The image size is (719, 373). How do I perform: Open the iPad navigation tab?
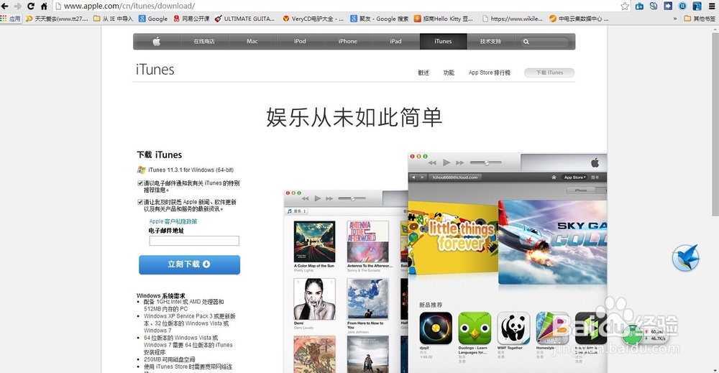click(x=395, y=41)
